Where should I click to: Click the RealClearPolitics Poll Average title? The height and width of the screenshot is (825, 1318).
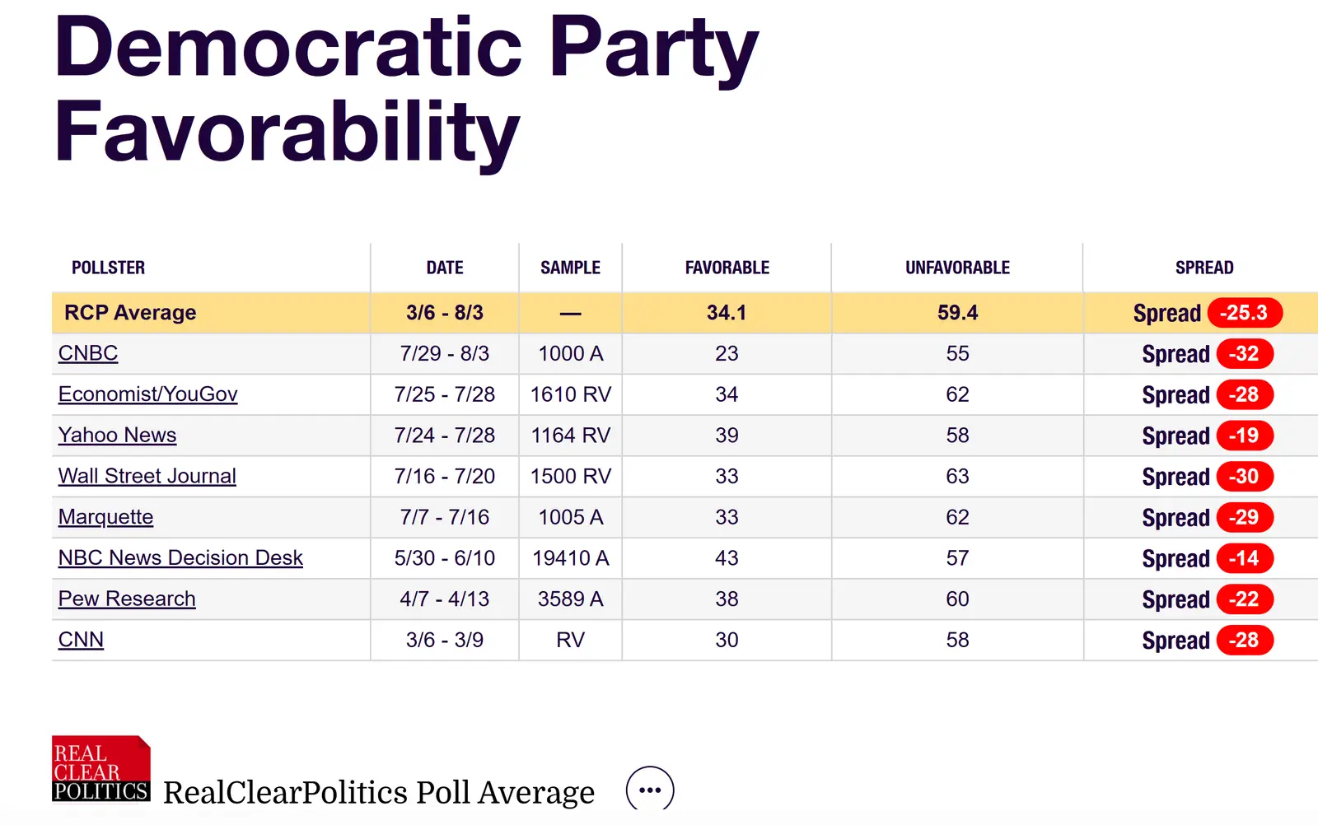[x=379, y=792]
